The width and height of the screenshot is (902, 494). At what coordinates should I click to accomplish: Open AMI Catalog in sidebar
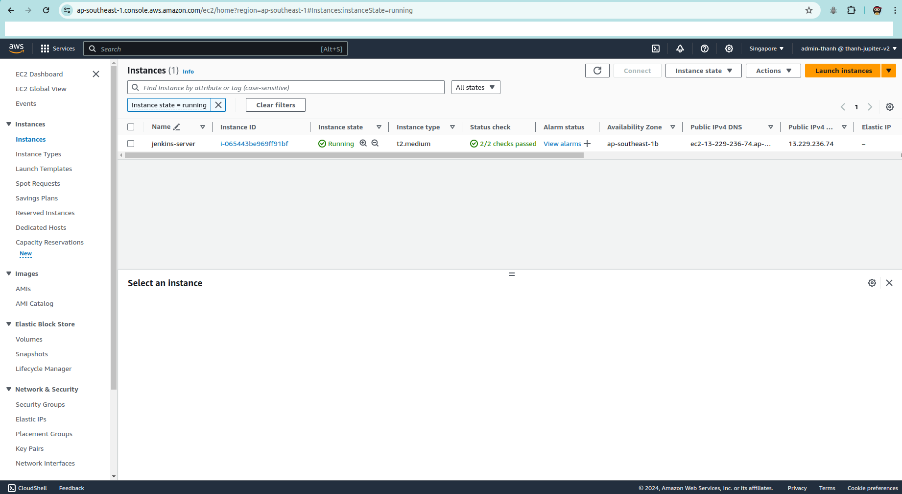[x=34, y=303]
